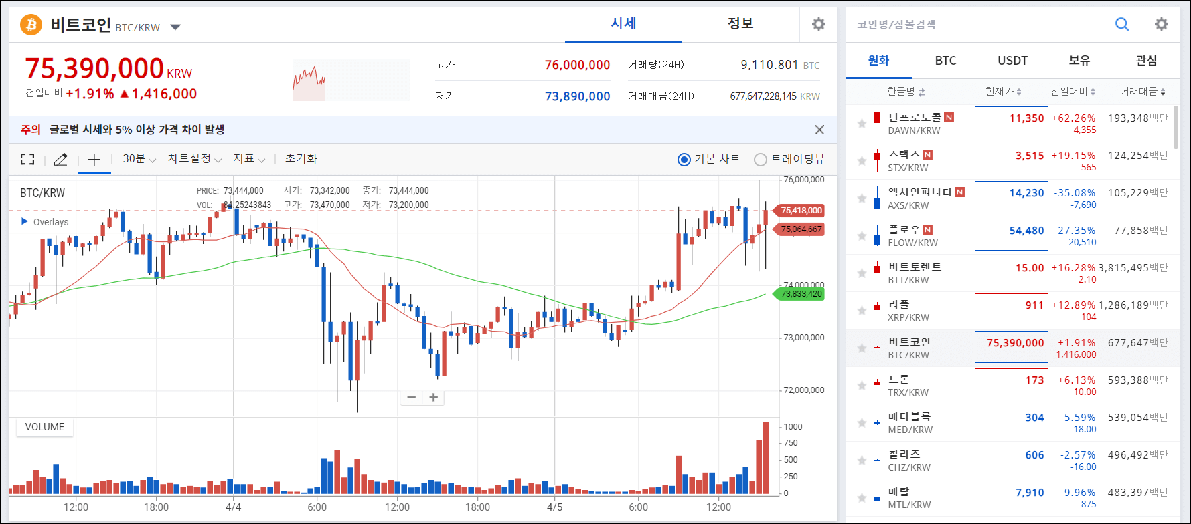Open 차트설정 dropdown

pyautogui.click(x=195, y=159)
